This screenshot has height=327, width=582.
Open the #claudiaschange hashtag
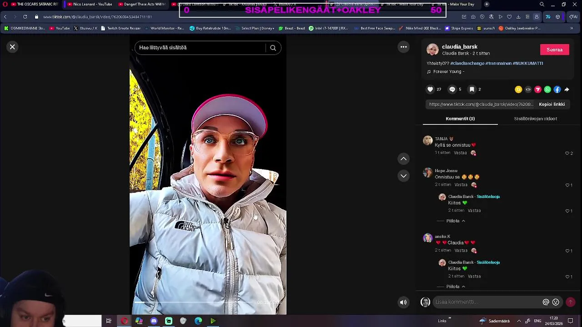pos(467,63)
